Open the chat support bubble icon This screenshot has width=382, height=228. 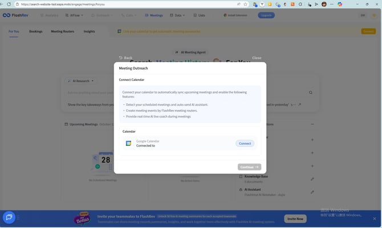pyautogui.click(x=9, y=217)
